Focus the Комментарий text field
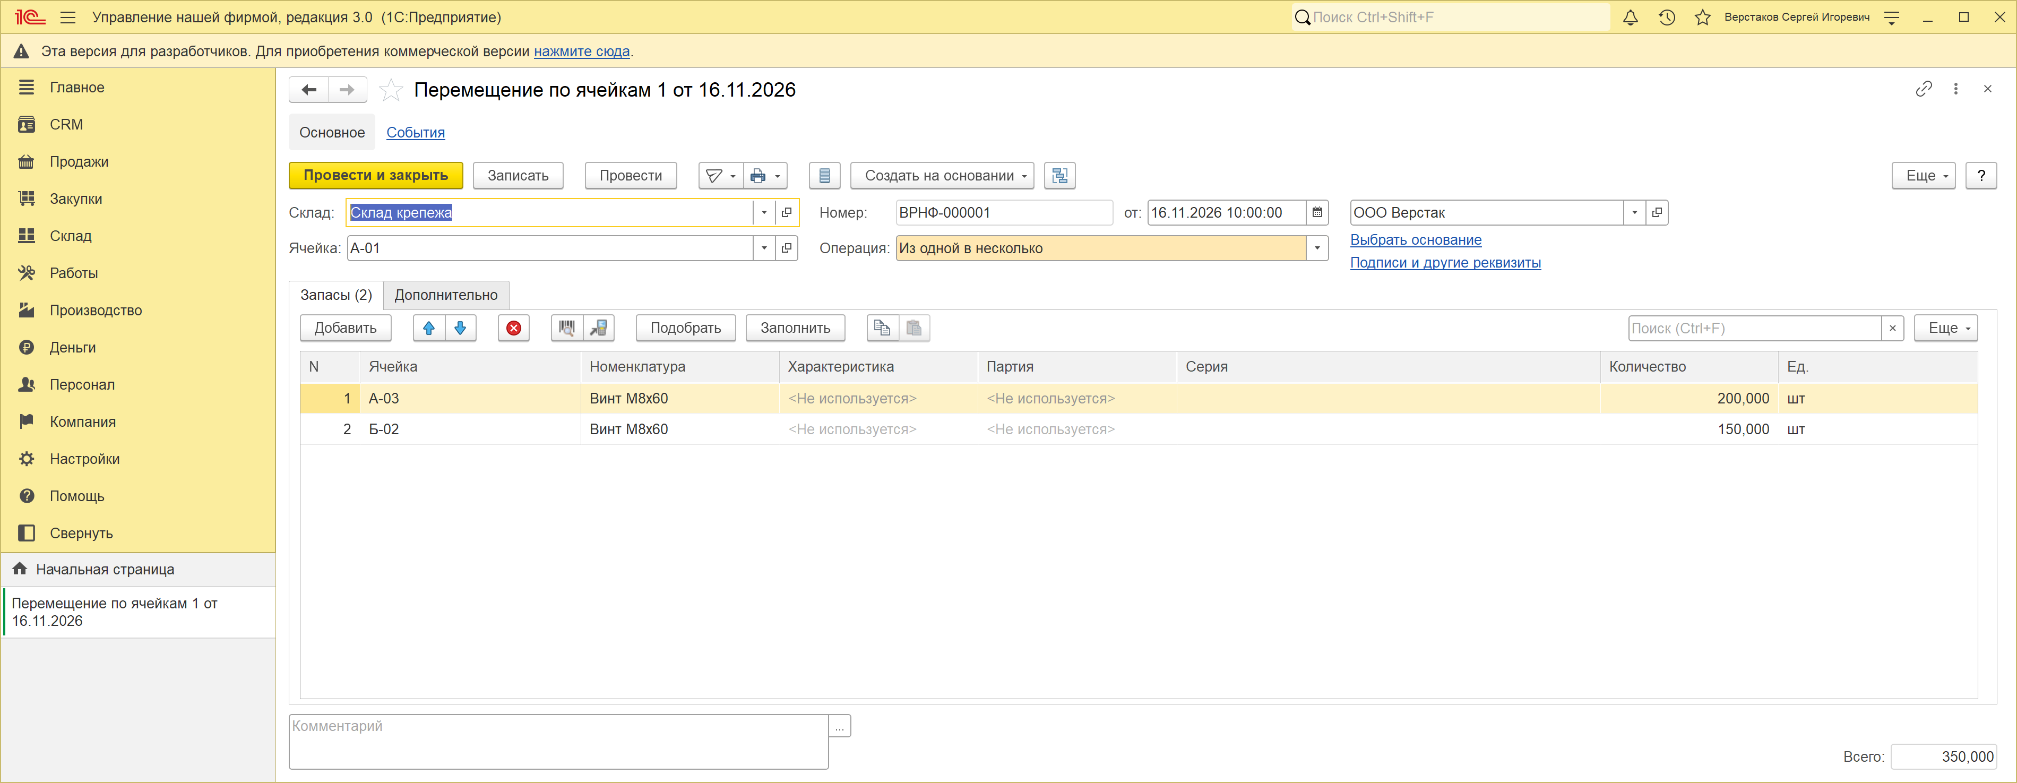 click(x=558, y=741)
